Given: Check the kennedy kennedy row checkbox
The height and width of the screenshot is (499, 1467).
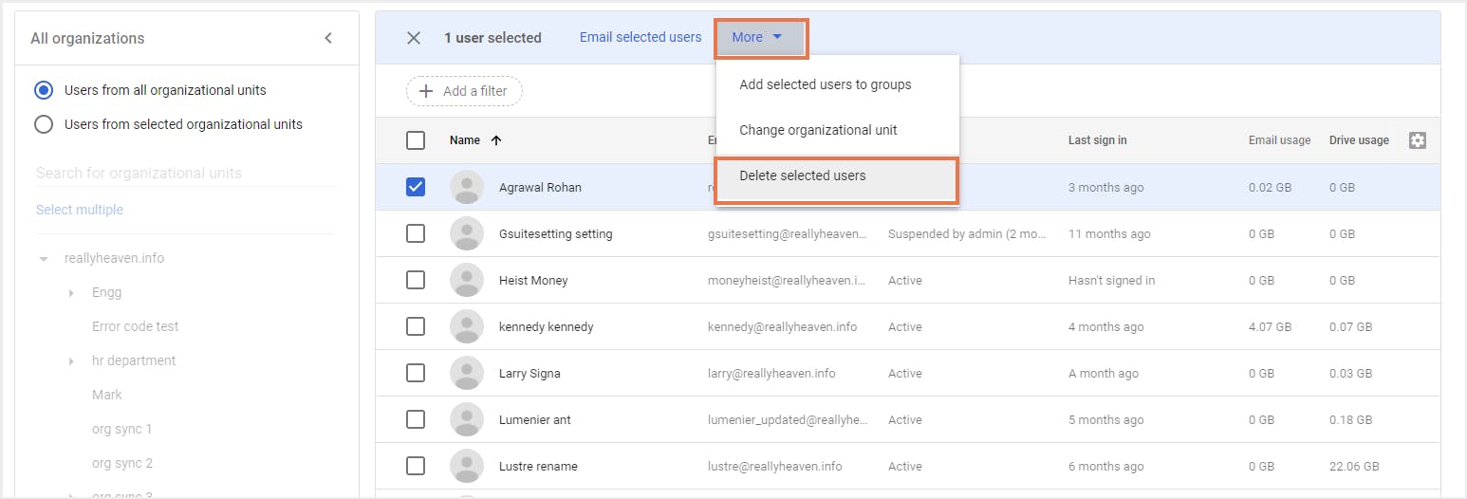Looking at the screenshot, I should coord(416,326).
